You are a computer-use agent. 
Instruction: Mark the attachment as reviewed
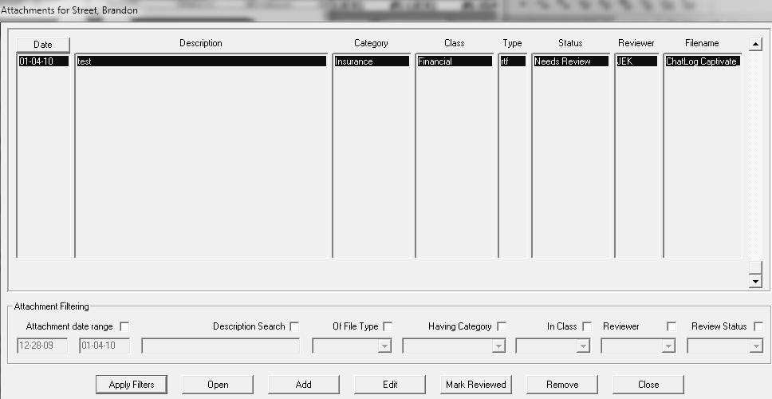pyautogui.click(x=476, y=385)
